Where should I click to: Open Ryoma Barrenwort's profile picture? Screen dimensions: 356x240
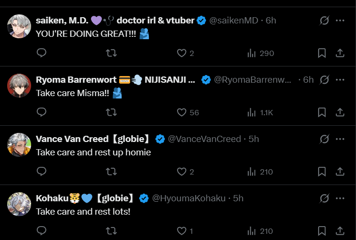point(19,86)
